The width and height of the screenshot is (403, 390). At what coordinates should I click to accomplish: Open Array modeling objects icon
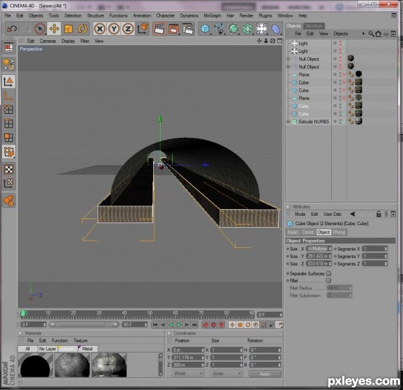(247, 29)
